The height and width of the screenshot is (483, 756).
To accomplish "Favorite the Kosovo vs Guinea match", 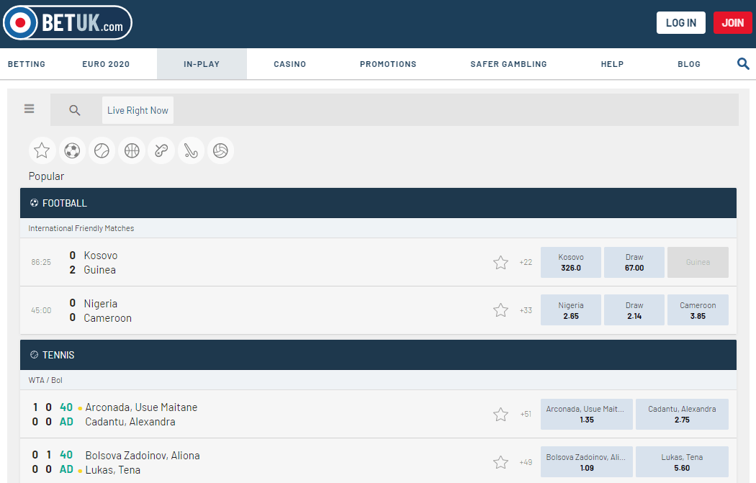I will click(500, 263).
